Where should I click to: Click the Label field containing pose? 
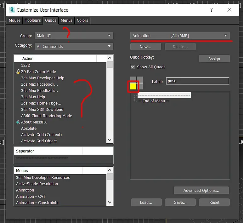pos(197,81)
